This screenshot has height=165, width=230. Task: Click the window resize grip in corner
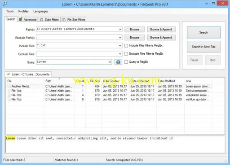click(226, 161)
